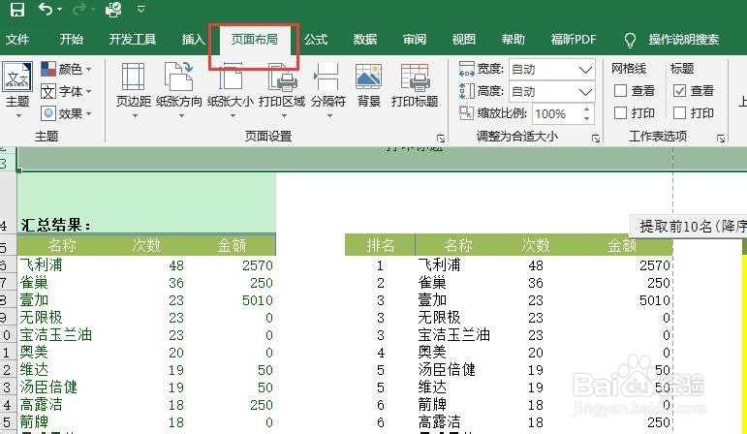Open the 高度 height combo box
This screenshot has height=434, width=747.
(x=551, y=91)
